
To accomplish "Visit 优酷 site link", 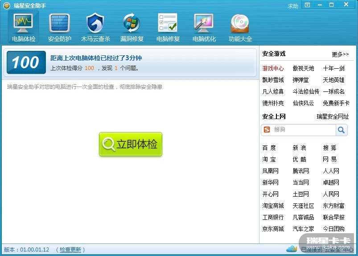I will pyautogui.click(x=299, y=159).
